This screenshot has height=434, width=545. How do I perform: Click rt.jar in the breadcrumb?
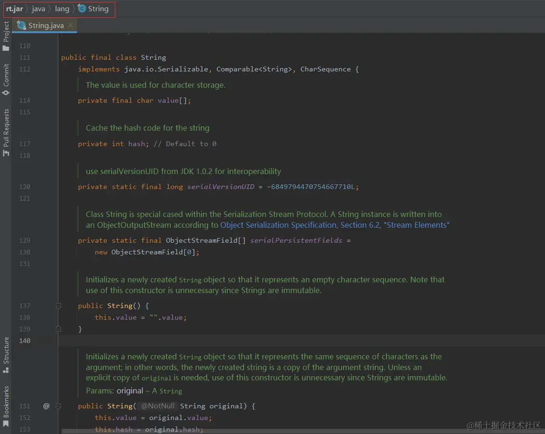click(x=14, y=9)
